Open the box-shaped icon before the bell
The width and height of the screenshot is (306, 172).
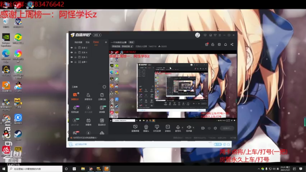tap(219, 44)
